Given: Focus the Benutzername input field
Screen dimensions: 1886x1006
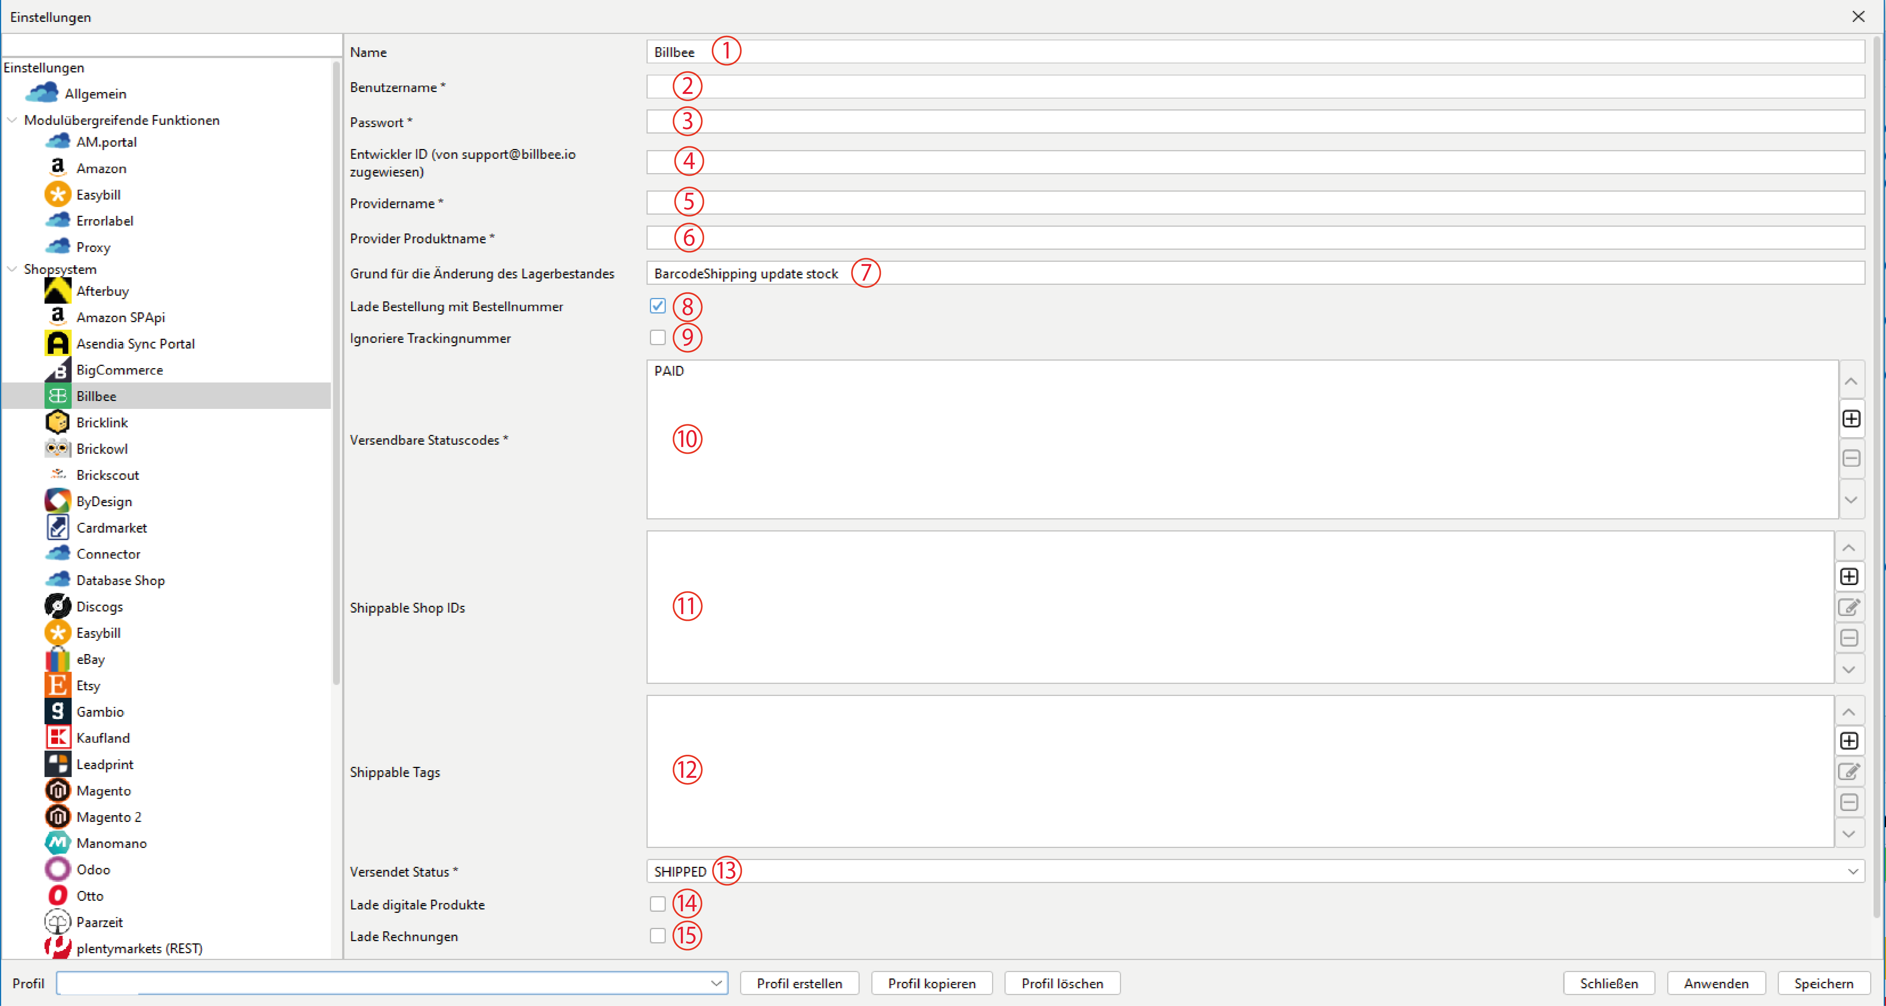Looking at the screenshot, I should click(1255, 87).
